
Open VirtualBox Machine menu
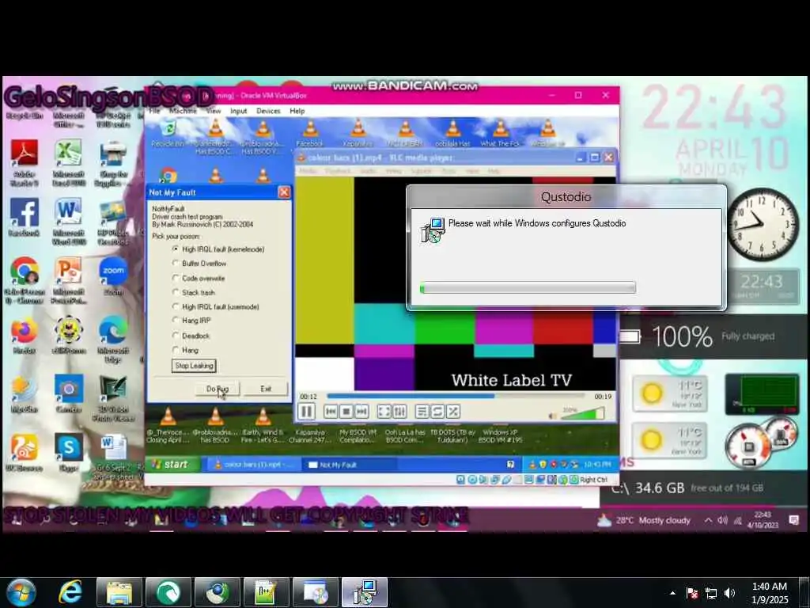click(x=183, y=111)
